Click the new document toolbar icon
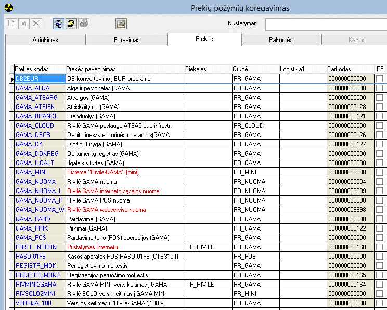Image resolution: width=387 pixels, height=310 pixels. tap(11, 23)
